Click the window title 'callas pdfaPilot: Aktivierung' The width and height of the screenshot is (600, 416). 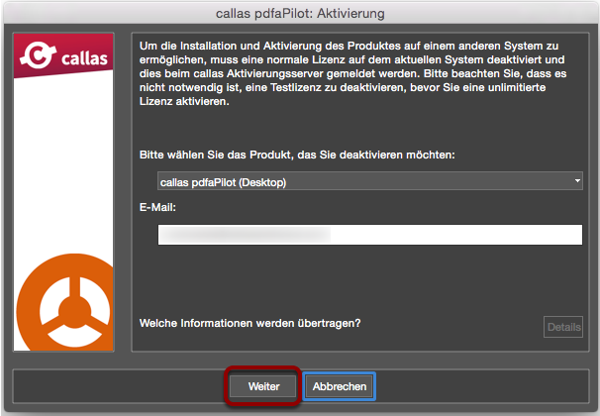[x=300, y=14]
